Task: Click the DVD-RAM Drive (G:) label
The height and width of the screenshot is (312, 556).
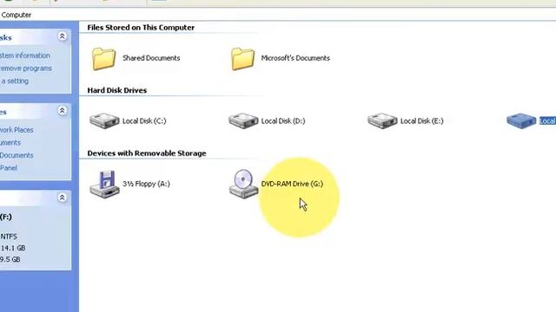Action: click(x=292, y=184)
